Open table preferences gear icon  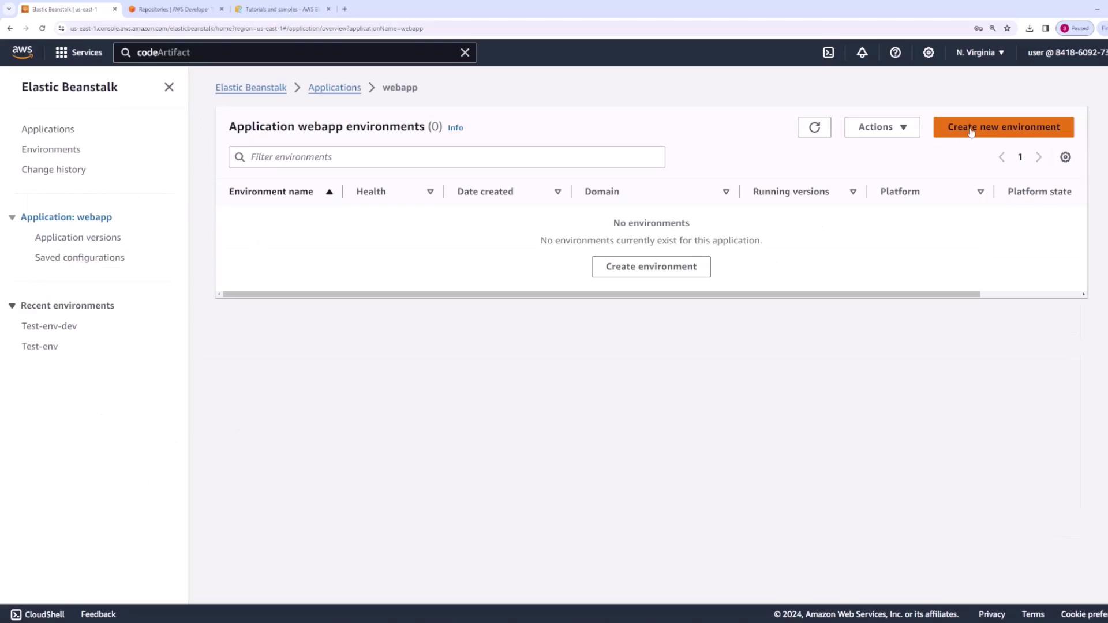[x=1065, y=157]
